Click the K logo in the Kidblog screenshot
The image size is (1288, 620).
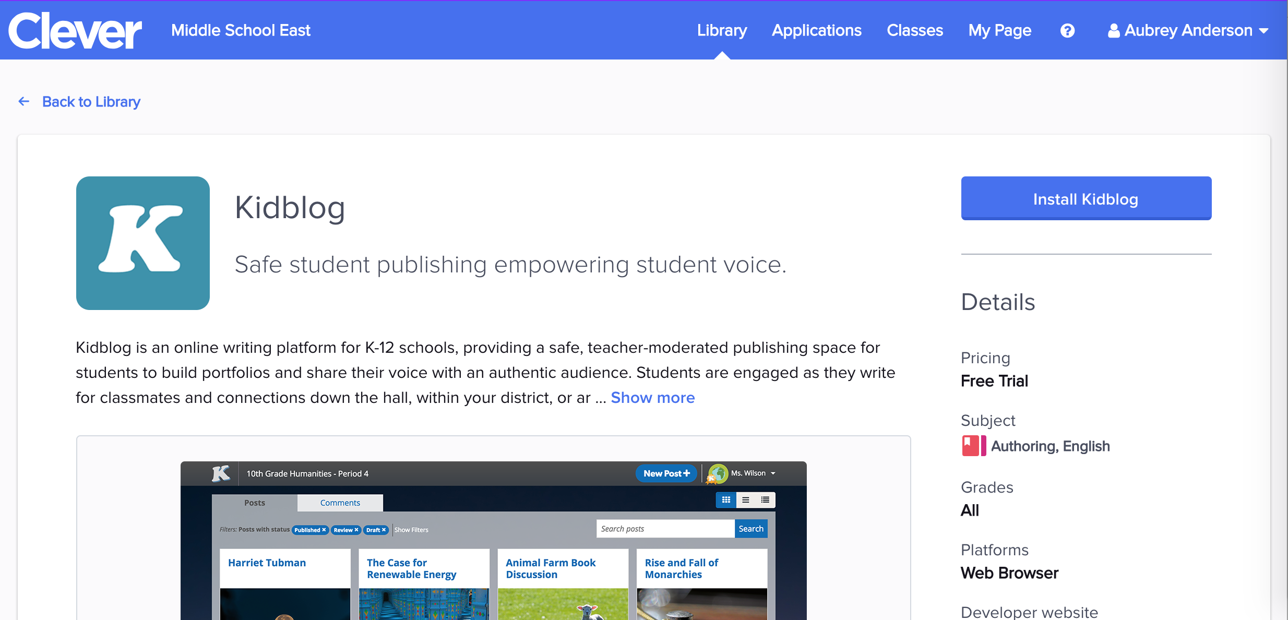(221, 473)
